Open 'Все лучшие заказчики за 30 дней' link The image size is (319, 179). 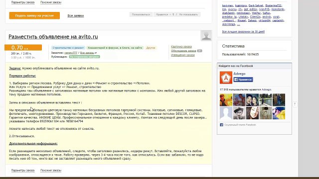[243, 32]
